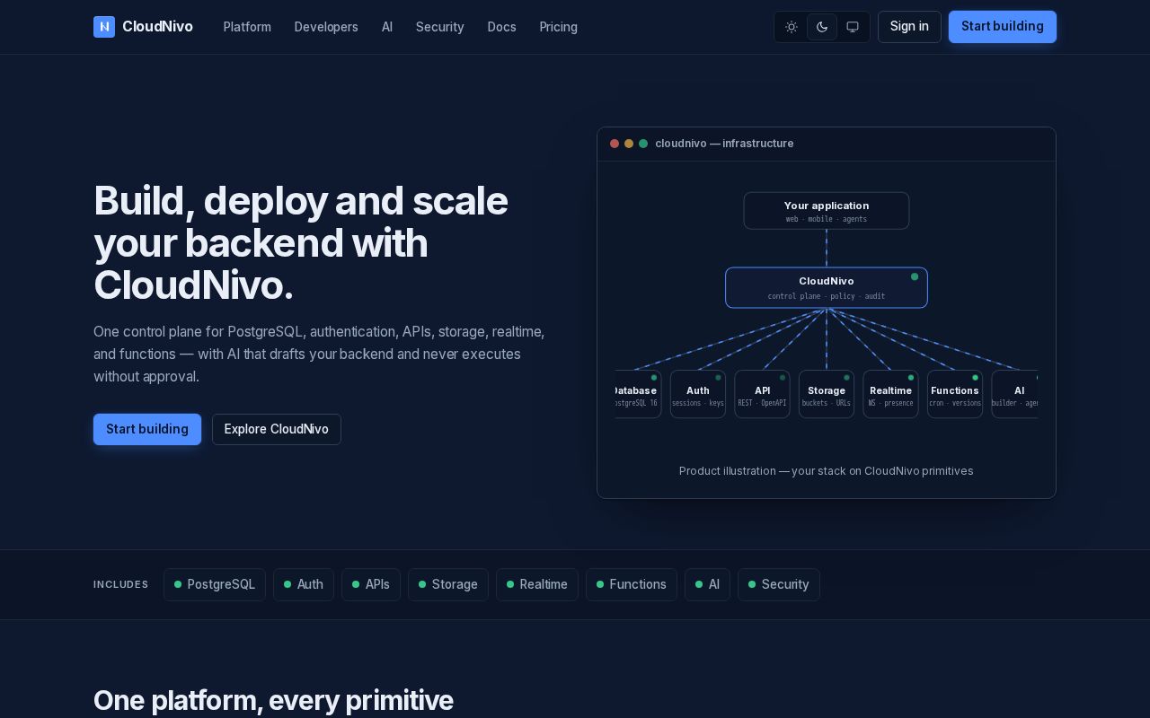The height and width of the screenshot is (718, 1150).
Task: Click the Functions chip in Includes row
Action: coord(632,584)
